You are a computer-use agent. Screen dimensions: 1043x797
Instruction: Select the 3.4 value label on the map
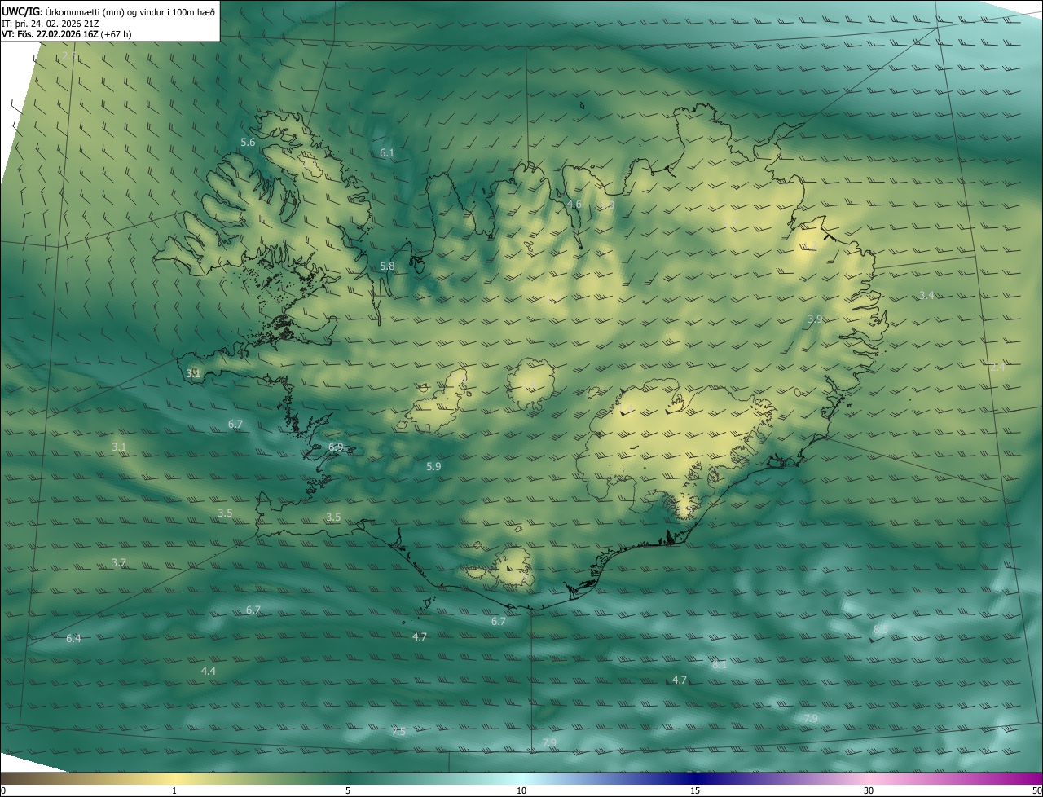click(926, 296)
